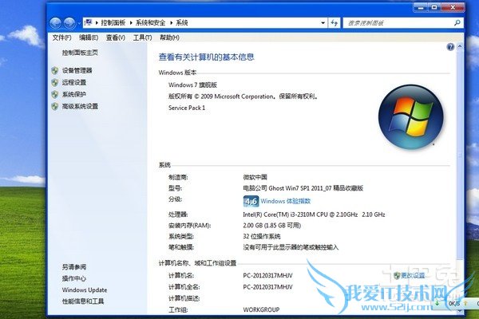Viewport: 479px width, 319px height.
Task: Click the Forward navigation arrow button
Action: pos(69,23)
